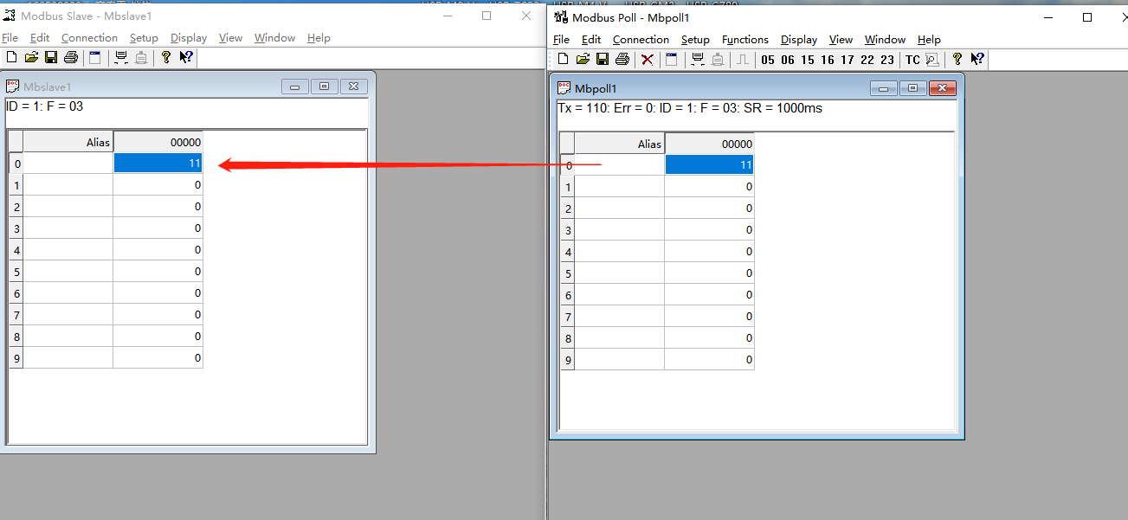
Task: Click the 00000 column header in Mbpoll1
Action: (x=709, y=144)
